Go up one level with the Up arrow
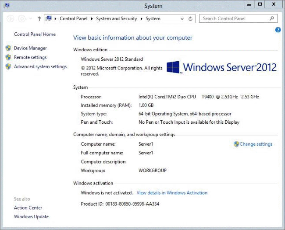 39,19
